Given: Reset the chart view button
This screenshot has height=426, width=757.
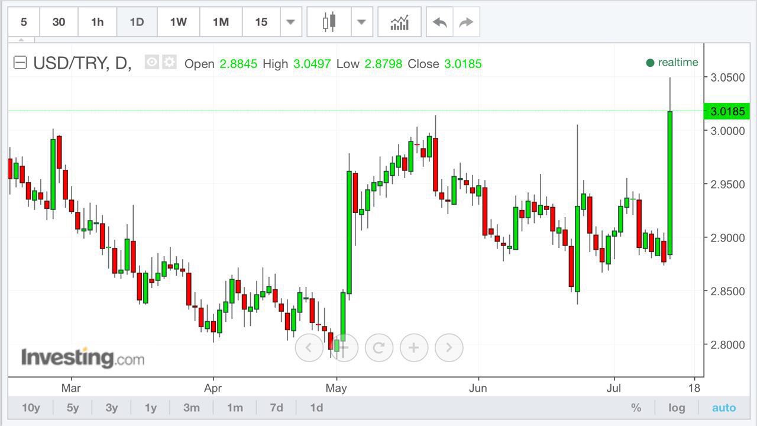Looking at the screenshot, I should 379,347.
